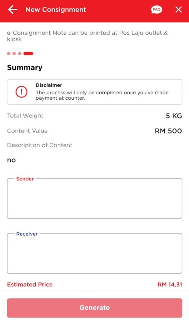Tap the 5 KG total weight value
The image size is (189, 325).
[x=174, y=116]
